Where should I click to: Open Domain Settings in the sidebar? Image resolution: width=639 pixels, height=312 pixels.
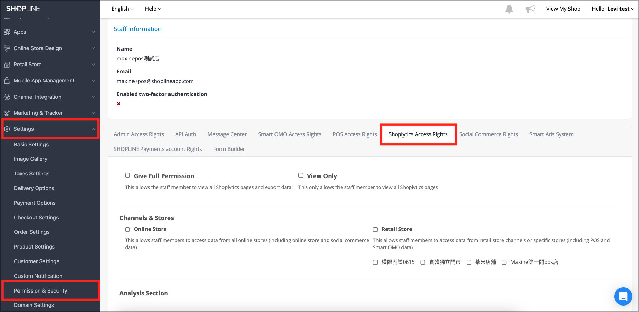tap(34, 305)
